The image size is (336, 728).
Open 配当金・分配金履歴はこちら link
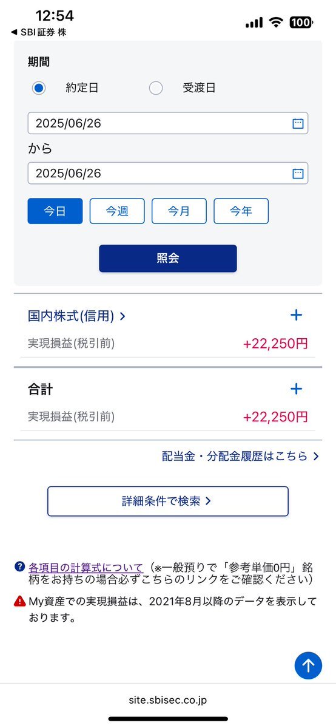click(240, 456)
